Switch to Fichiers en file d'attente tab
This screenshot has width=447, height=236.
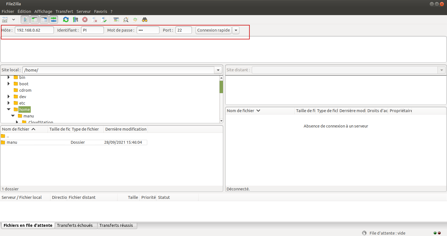[28, 225]
